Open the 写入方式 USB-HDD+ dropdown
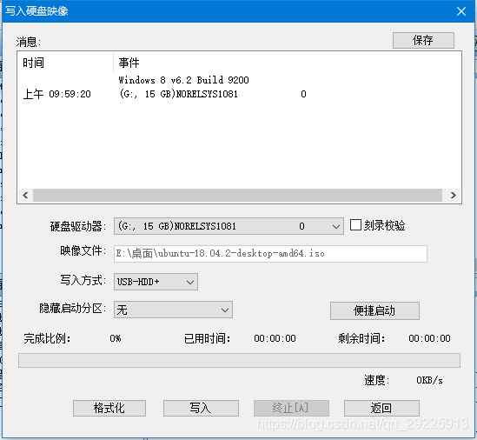 click(x=156, y=282)
